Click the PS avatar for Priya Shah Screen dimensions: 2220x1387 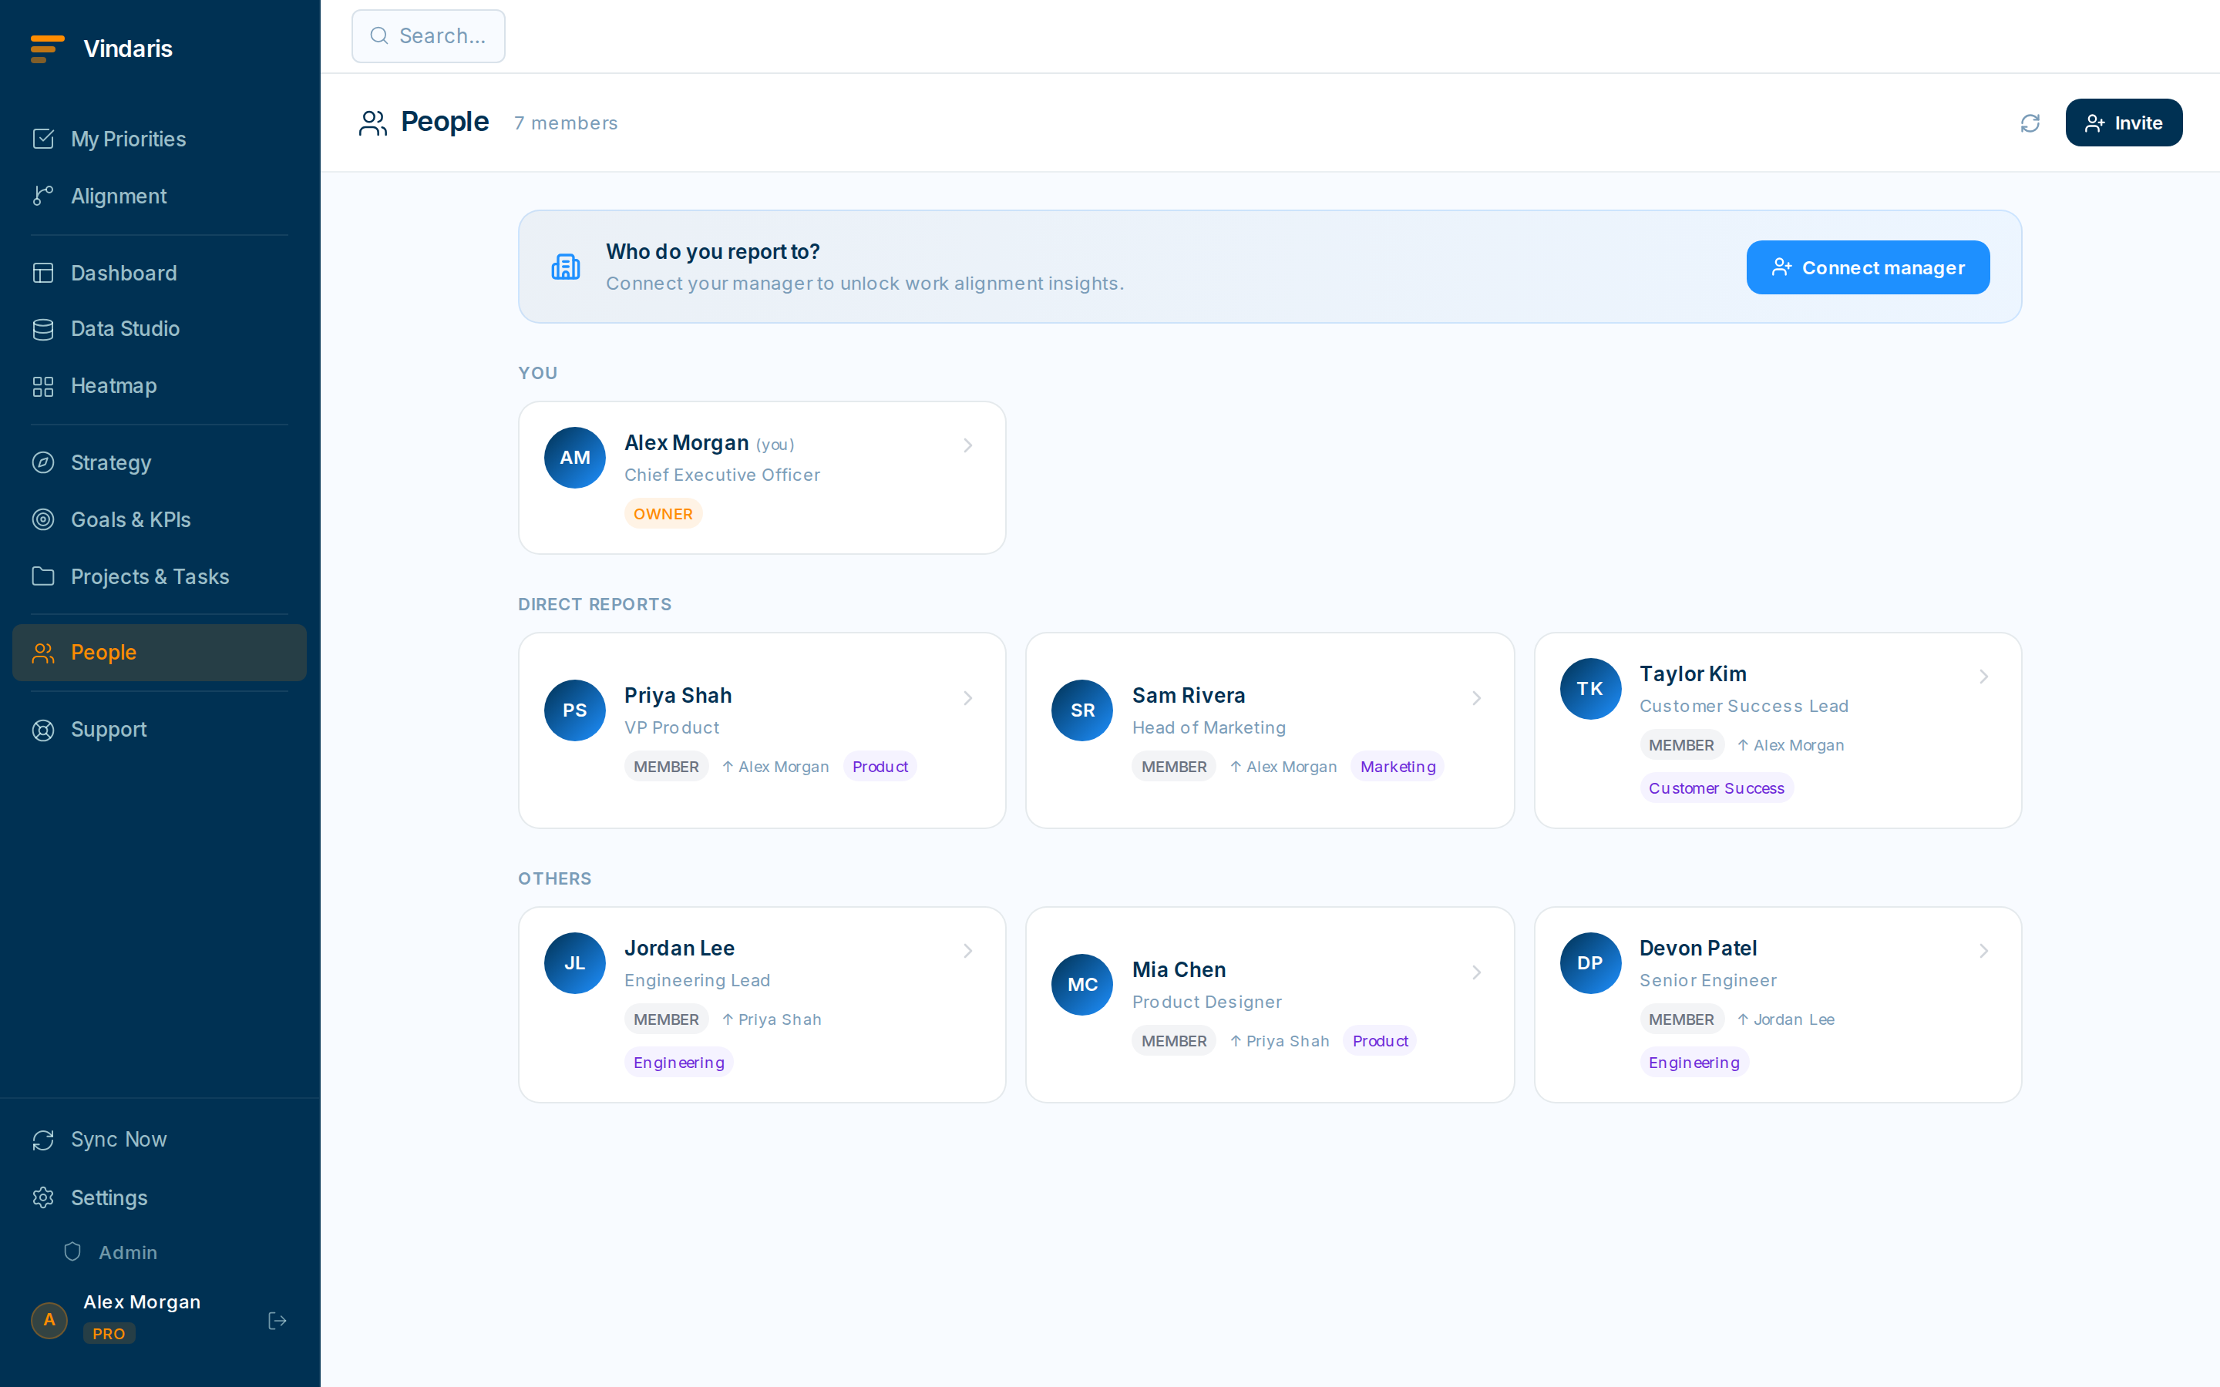[574, 710]
